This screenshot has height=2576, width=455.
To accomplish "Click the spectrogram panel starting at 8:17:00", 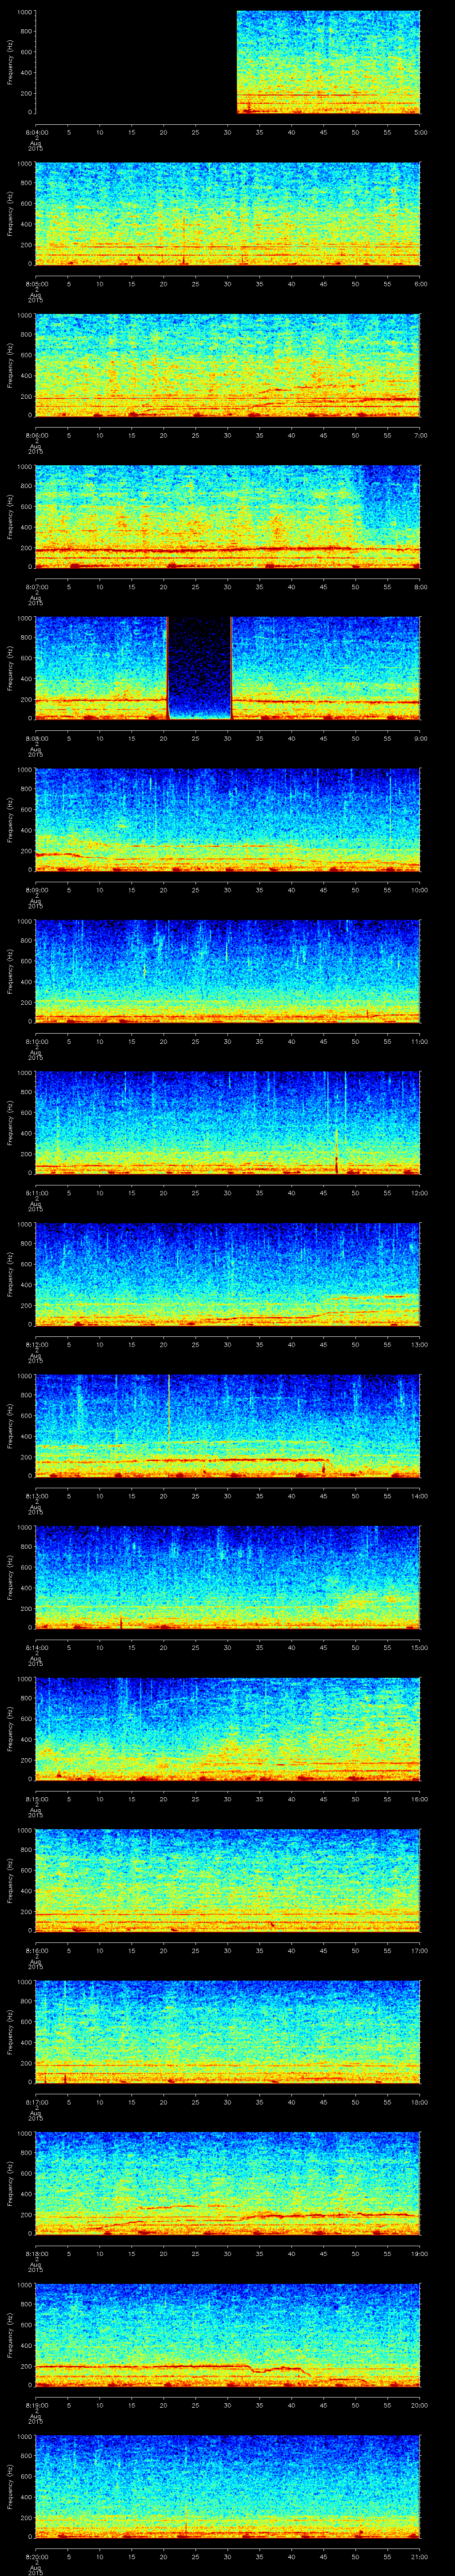I will click(x=228, y=2032).
